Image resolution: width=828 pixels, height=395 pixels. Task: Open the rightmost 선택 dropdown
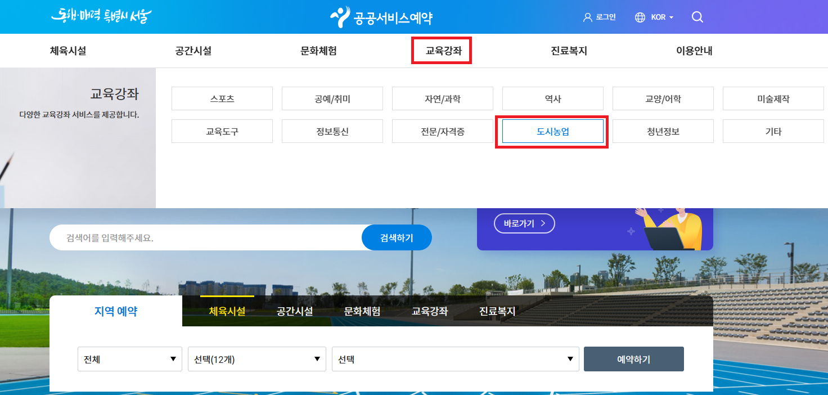[454, 358]
